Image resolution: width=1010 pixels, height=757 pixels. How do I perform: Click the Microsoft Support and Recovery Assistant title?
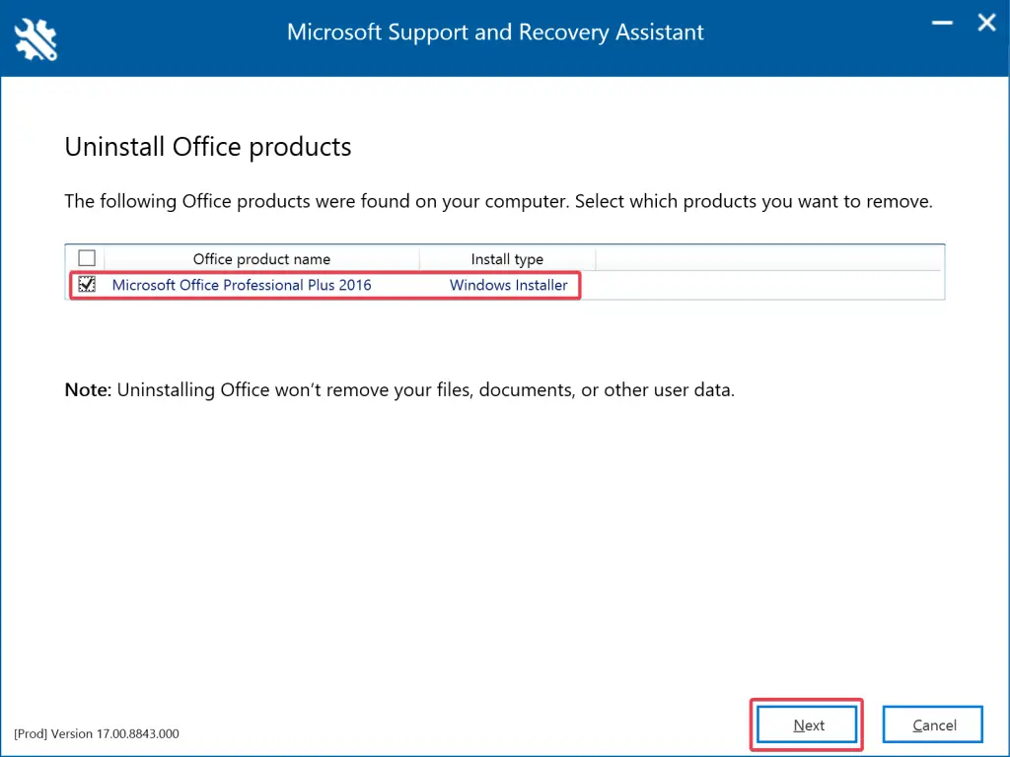tap(495, 33)
